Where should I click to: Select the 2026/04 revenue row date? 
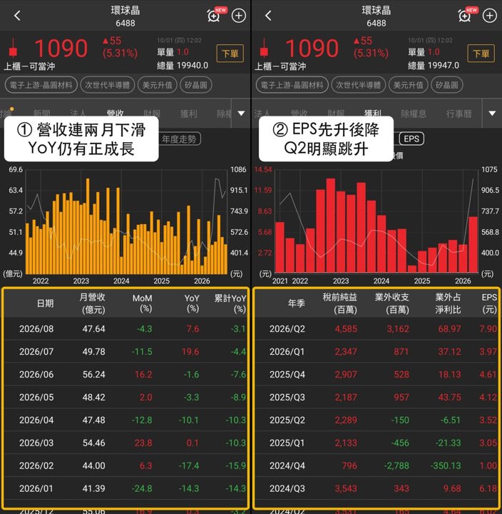click(x=36, y=420)
